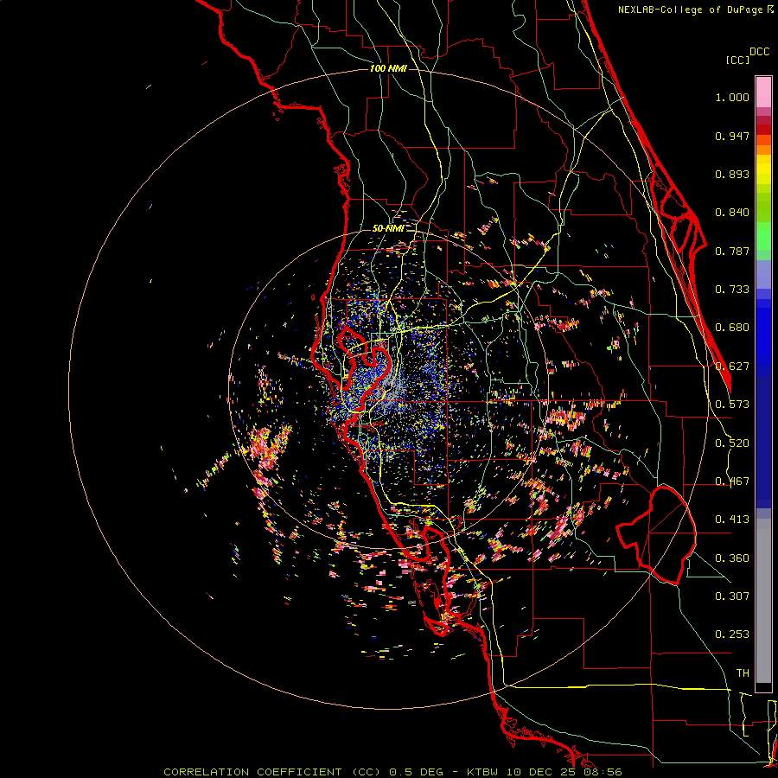This screenshot has width=778, height=778.
Task: Select the 100 NMI range ring label
Action: [388, 68]
